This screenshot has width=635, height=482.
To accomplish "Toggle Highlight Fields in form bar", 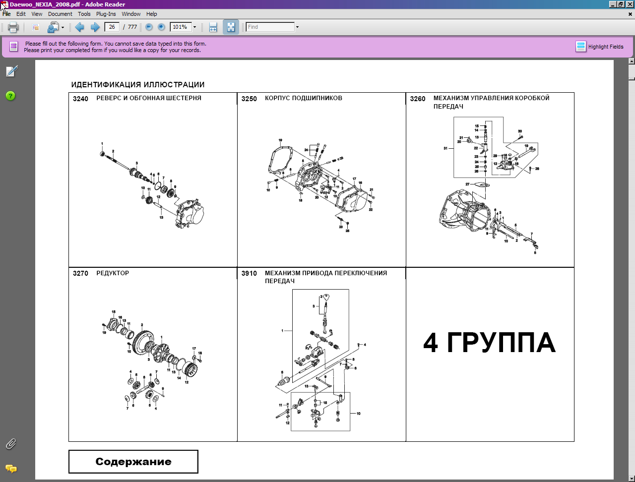I will point(599,47).
